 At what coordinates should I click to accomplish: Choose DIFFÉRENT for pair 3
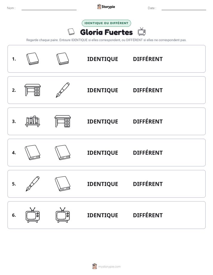tap(148, 121)
